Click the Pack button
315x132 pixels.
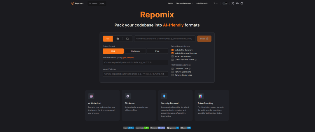(x=204, y=39)
